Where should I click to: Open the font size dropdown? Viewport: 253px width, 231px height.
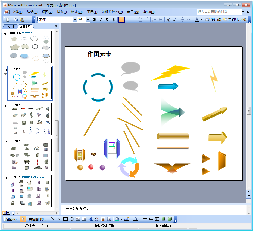click(88, 20)
